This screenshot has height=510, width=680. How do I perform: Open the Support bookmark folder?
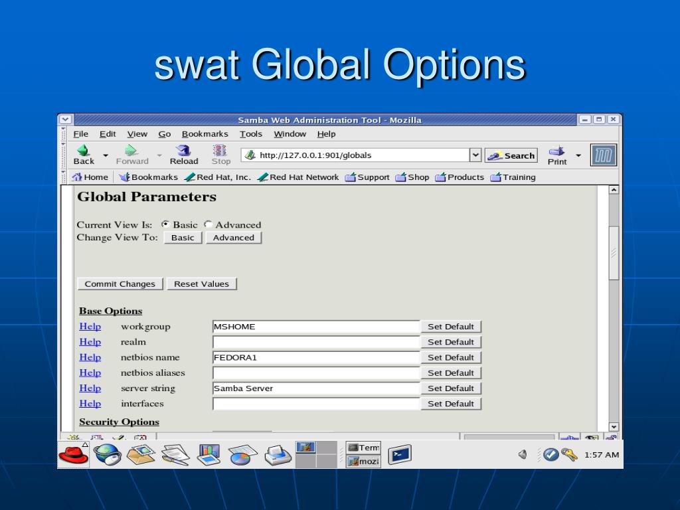(x=367, y=177)
